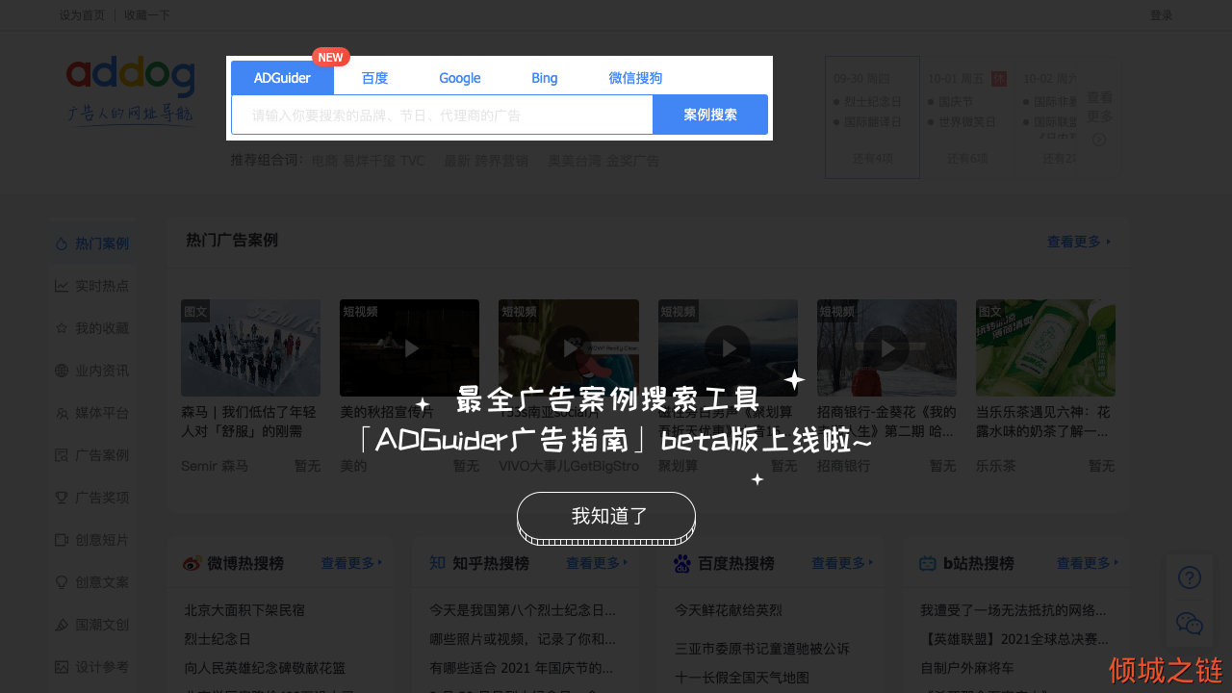Open b站 topic 【英雄联盟】2021全球总决赛

point(1013,639)
